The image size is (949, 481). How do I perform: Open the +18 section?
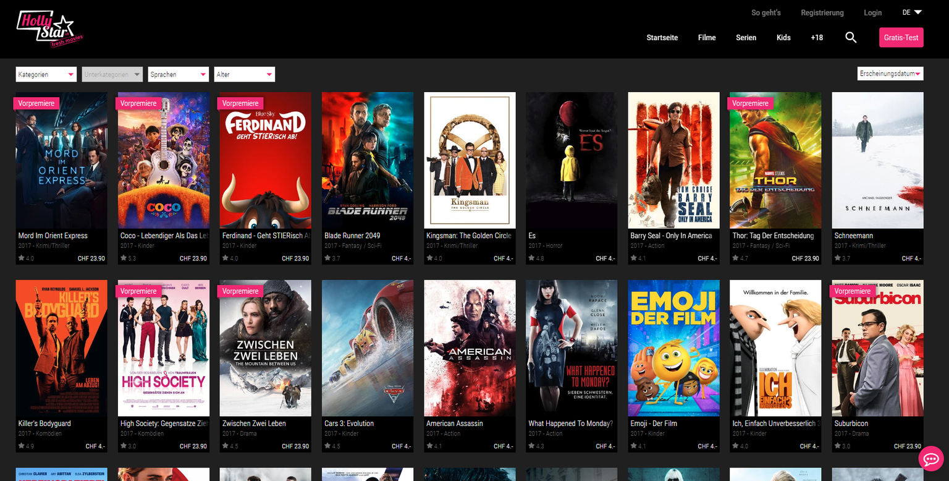point(817,37)
